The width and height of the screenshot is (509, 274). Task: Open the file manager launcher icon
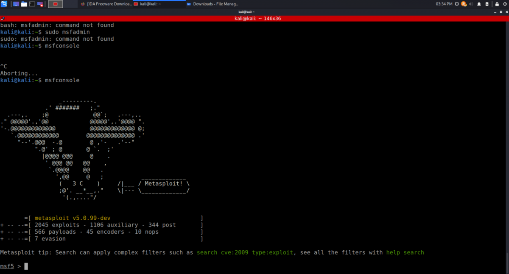pyautogui.click(x=24, y=4)
